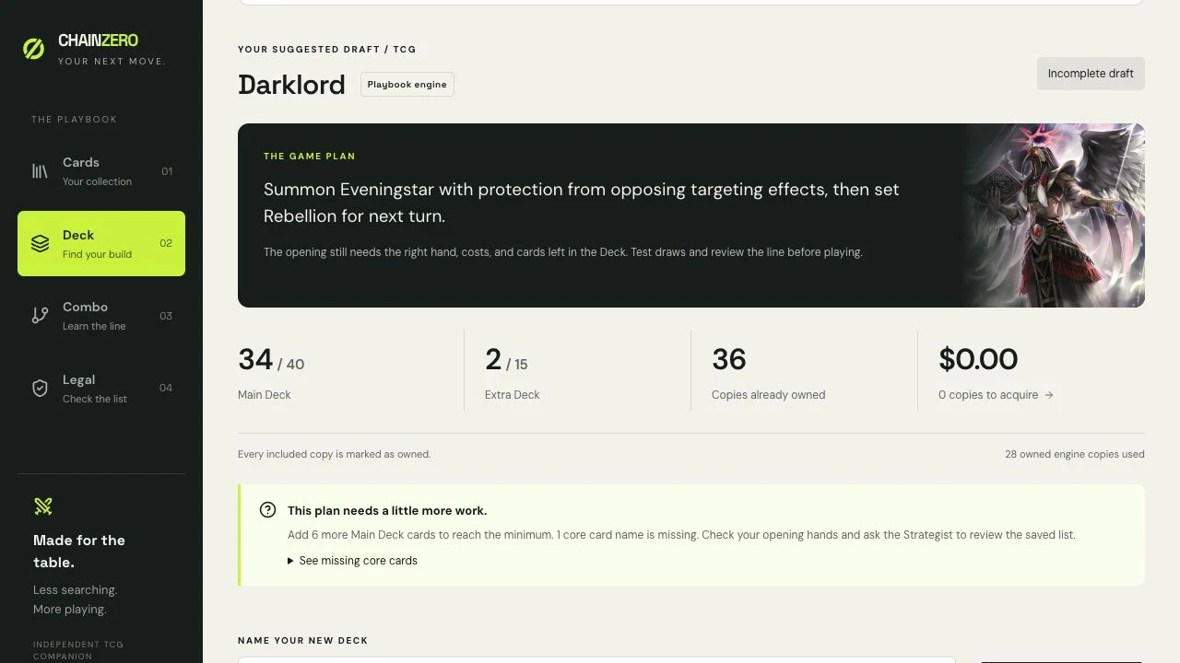Click the question mark help icon
1180x663 pixels.
(267, 510)
